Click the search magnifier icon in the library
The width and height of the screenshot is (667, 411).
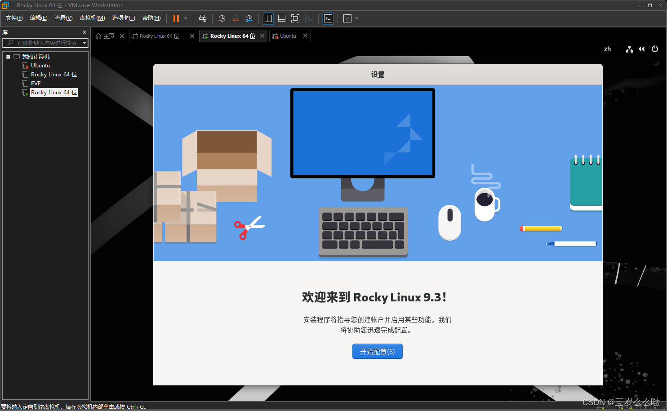(10, 43)
